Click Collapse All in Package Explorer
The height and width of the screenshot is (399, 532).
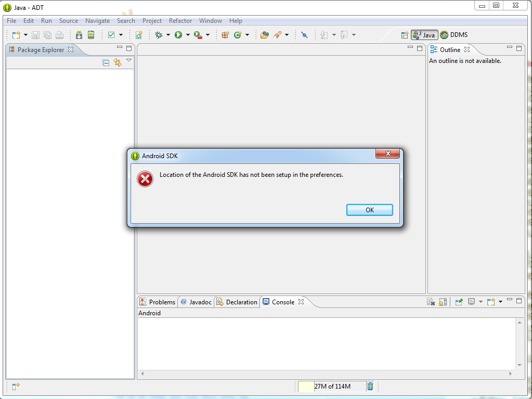tap(106, 63)
